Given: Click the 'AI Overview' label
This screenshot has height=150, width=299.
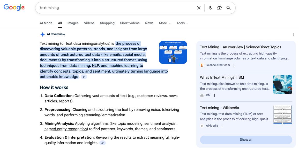Looking at the screenshot, I should pyautogui.click(x=56, y=34).
